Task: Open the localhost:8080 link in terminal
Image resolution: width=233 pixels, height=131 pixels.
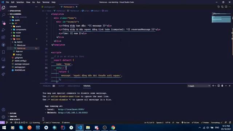Action: coord(71,109)
